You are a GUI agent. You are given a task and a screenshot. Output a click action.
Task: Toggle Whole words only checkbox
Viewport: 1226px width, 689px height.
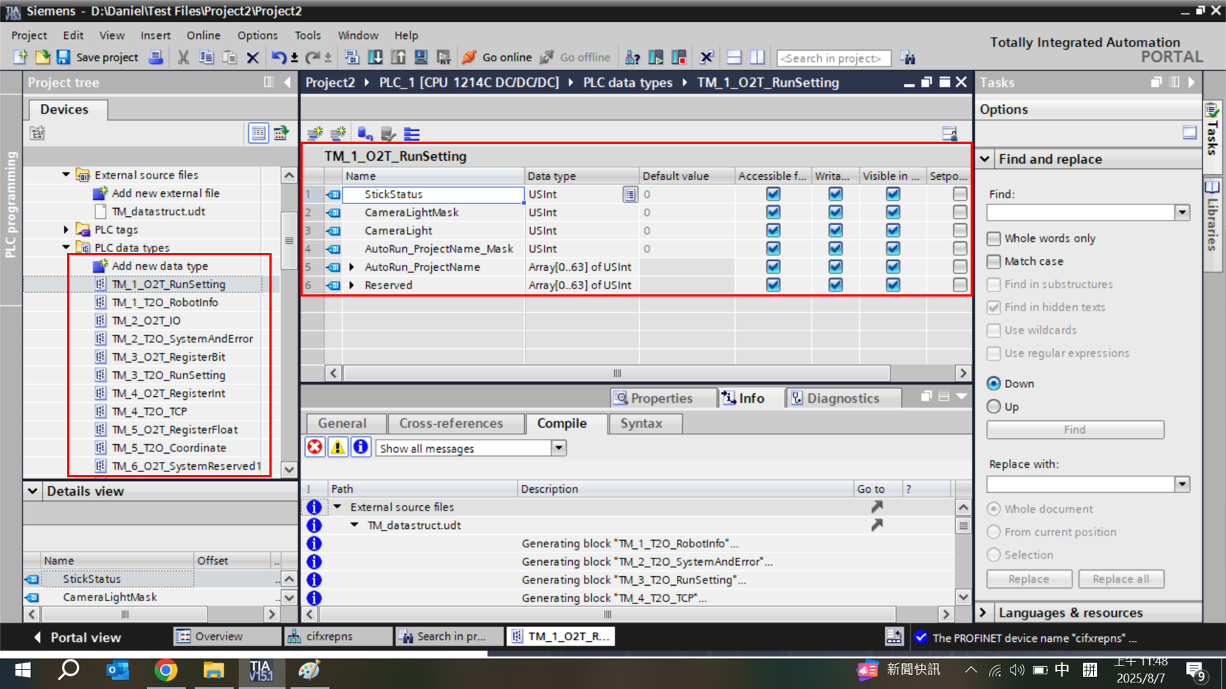click(x=993, y=238)
